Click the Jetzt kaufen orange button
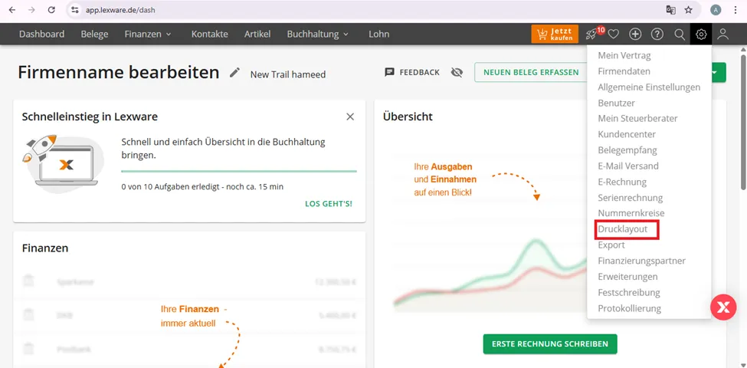 pos(555,34)
